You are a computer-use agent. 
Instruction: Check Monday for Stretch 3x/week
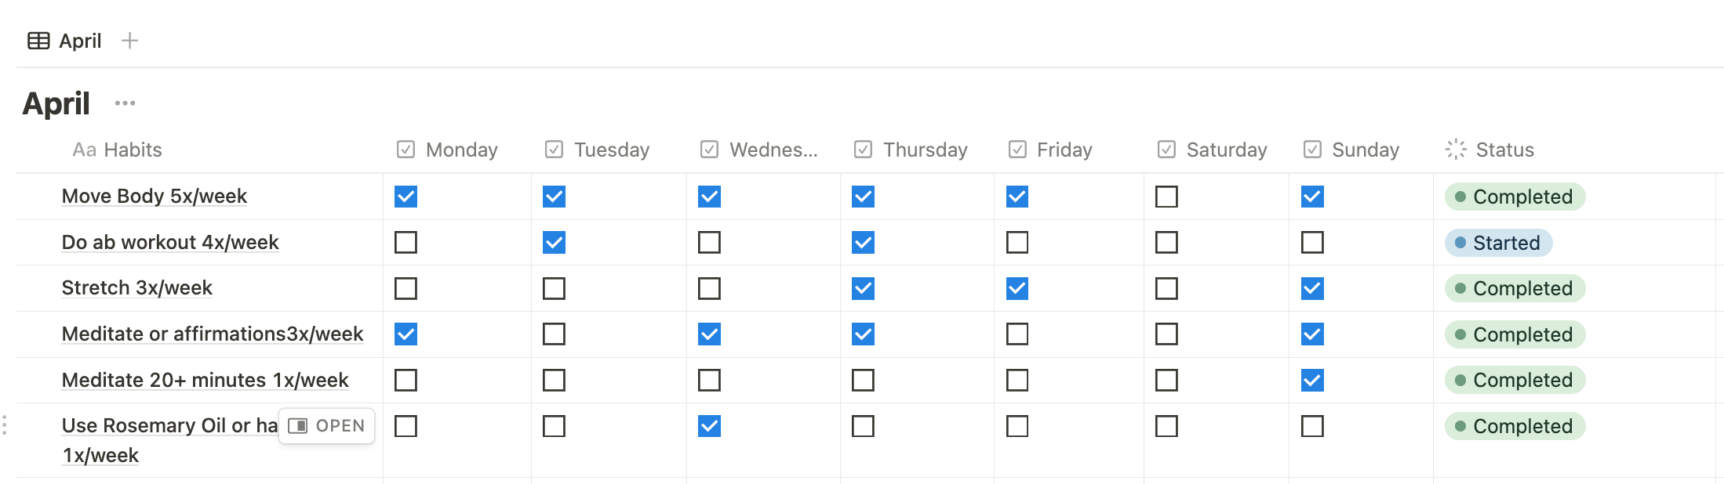click(x=406, y=288)
